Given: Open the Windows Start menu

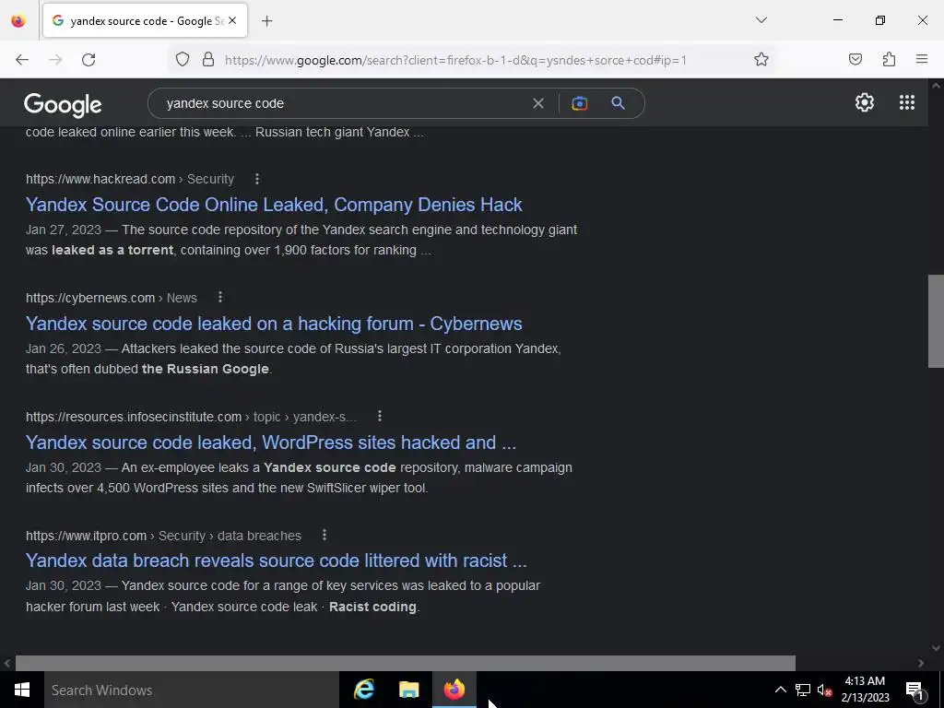Looking at the screenshot, I should (x=22, y=690).
